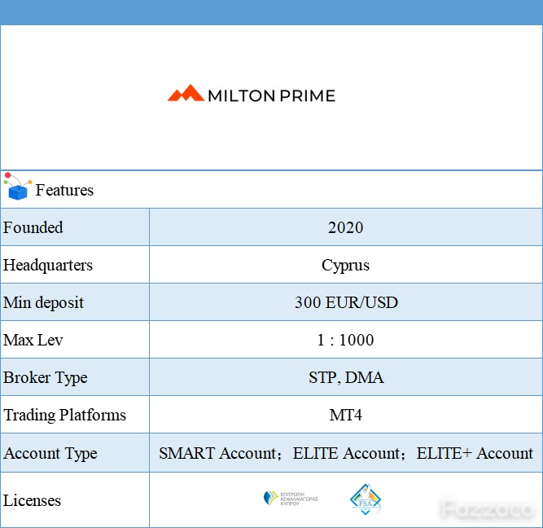Viewport: 543px width, 528px height.
Task: Click the Features box icon
Action: [18, 187]
